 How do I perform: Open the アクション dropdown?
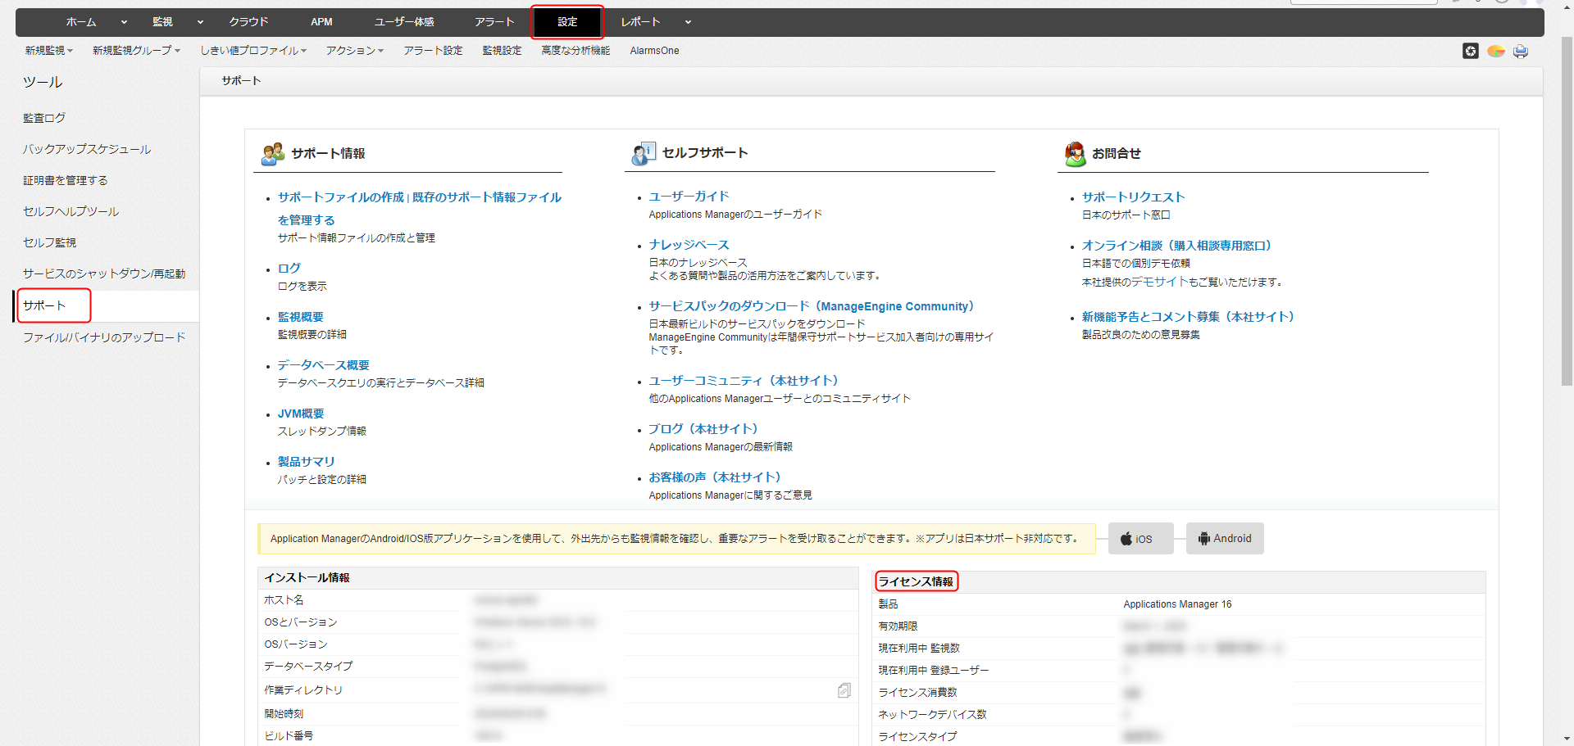point(355,51)
